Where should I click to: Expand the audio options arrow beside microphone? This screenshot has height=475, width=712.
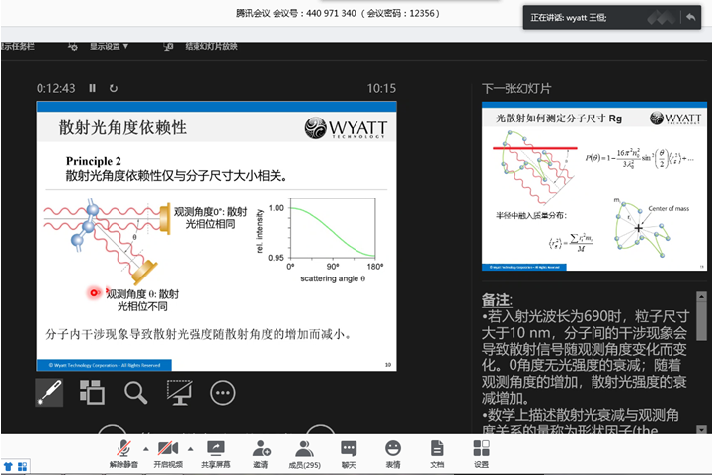pos(145,448)
